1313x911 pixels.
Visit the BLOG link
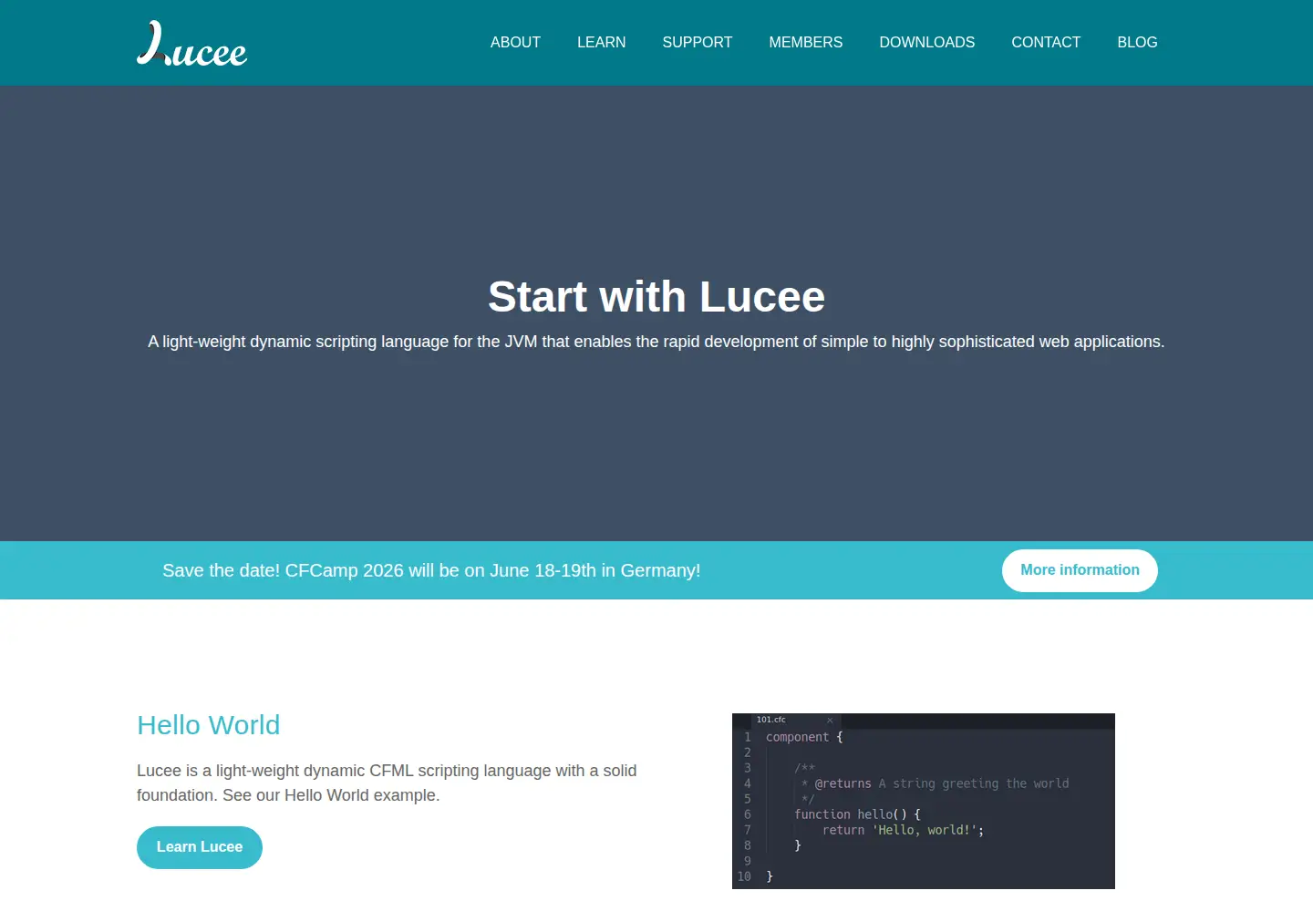click(1137, 42)
